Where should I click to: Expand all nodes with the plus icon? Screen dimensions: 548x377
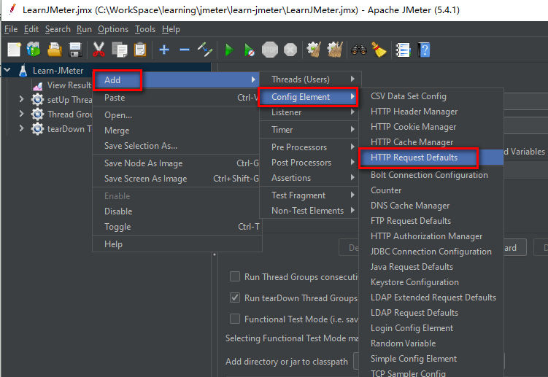click(x=164, y=50)
